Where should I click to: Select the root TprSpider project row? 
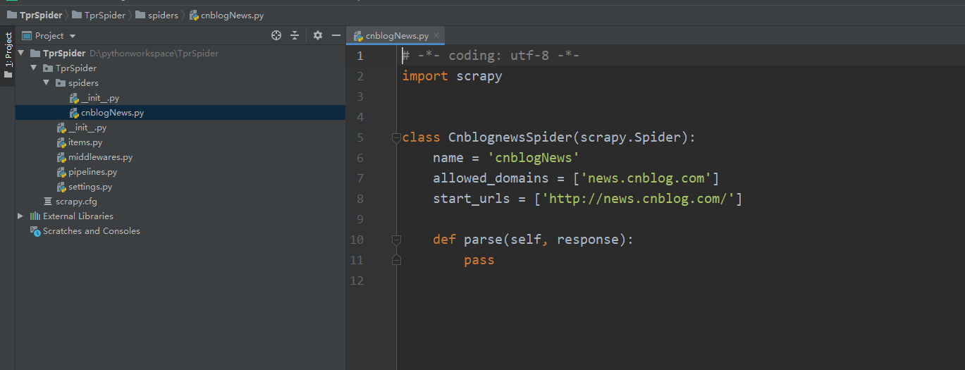tap(180, 54)
